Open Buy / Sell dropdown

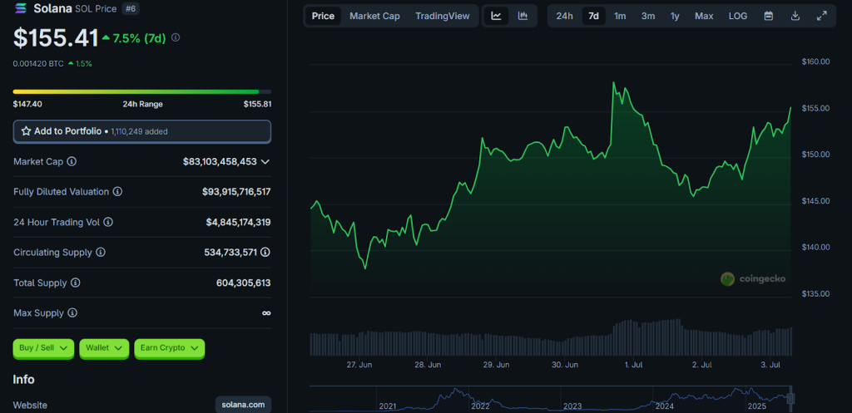click(x=43, y=348)
